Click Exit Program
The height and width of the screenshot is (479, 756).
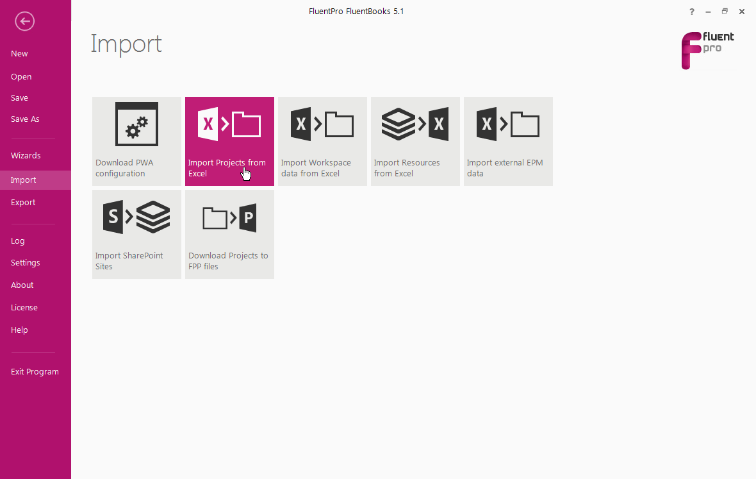(x=35, y=372)
